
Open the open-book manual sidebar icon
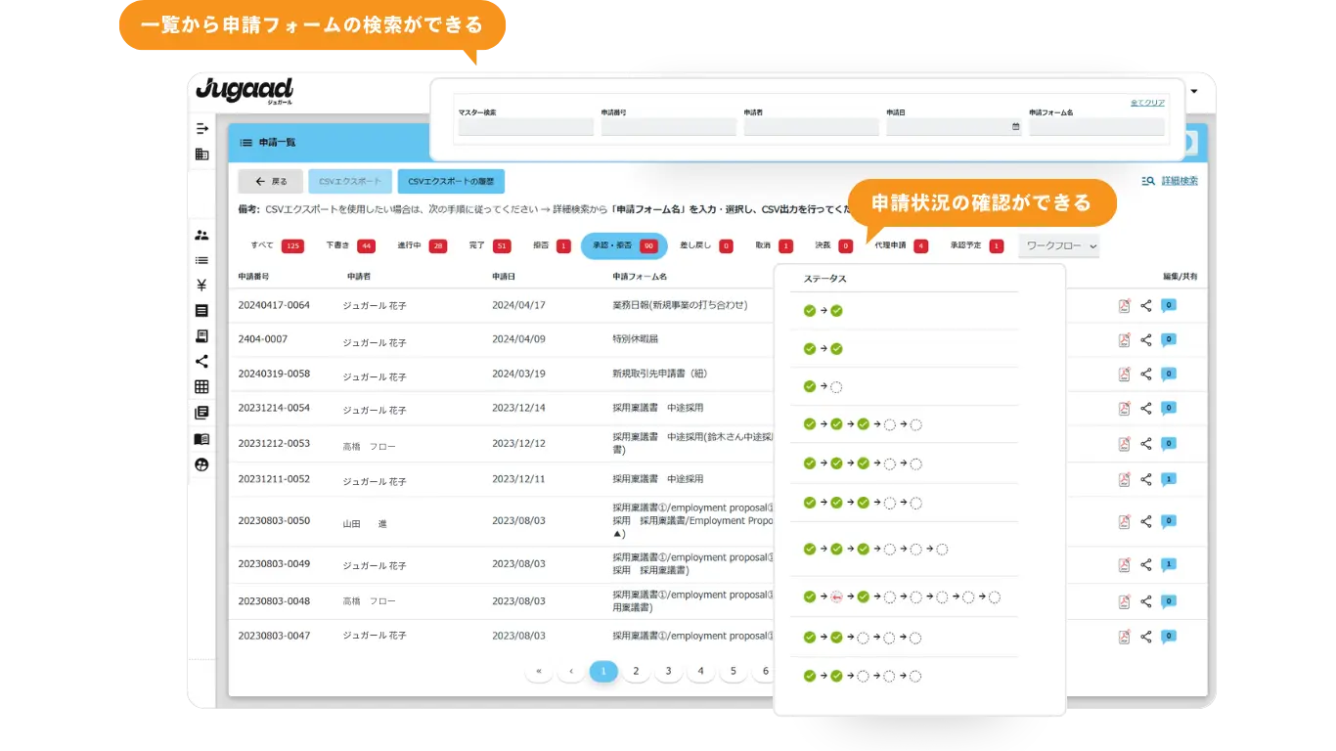pyautogui.click(x=201, y=439)
